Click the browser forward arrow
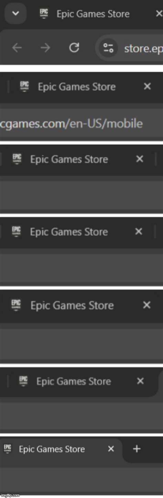The height and width of the screenshot is (498, 163). 45,48
